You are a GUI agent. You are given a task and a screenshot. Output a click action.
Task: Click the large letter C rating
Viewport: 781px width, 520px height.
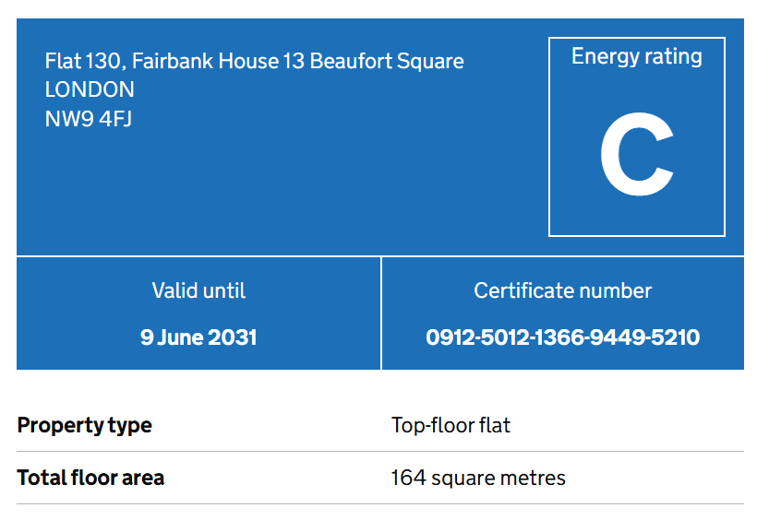(636, 159)
